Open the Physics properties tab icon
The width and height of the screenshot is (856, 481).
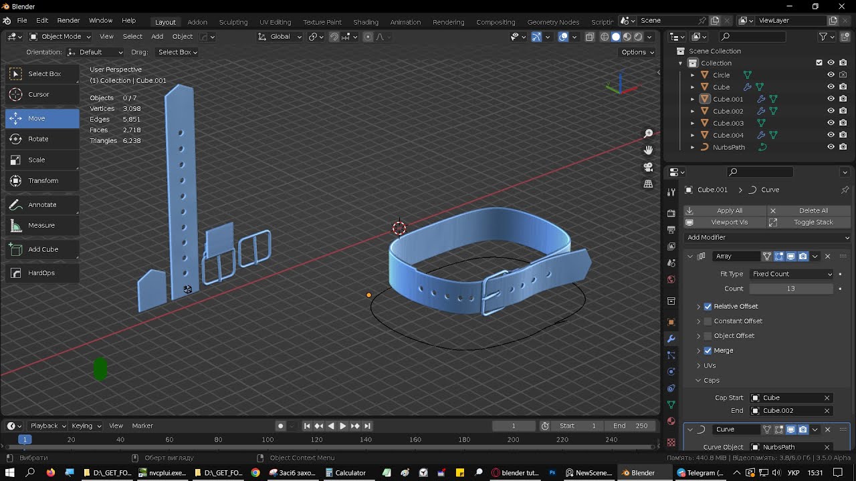point(671,371)
